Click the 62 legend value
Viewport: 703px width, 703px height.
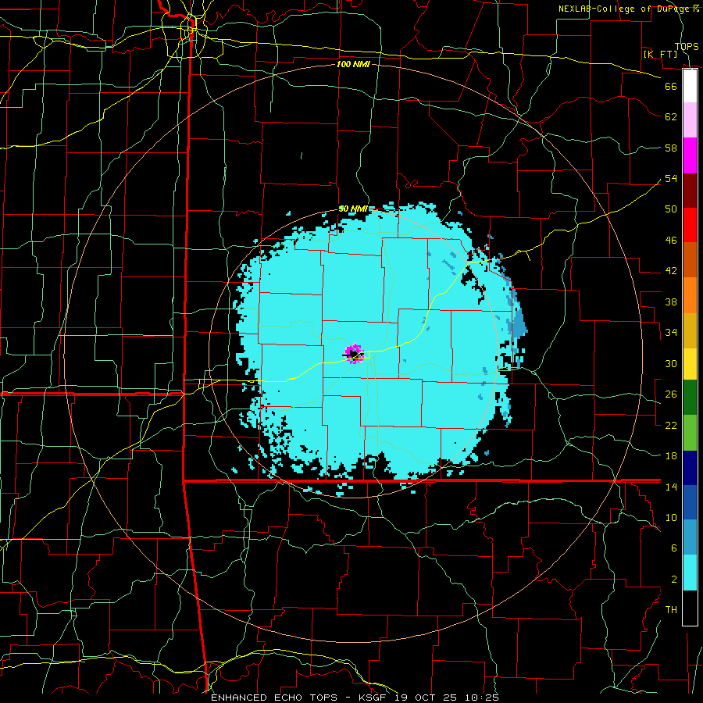pyautogui.click(x=671, y=116)
